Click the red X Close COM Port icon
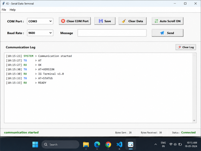The width and height of the screenshot is (201, 151). 63,21
